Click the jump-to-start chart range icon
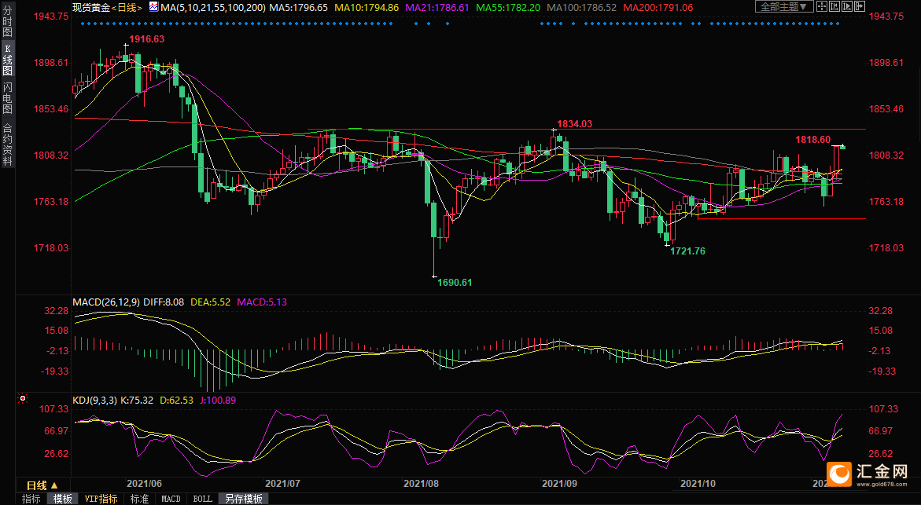The width and height of the screenshot is (921, 505). [x=834, y=6]
